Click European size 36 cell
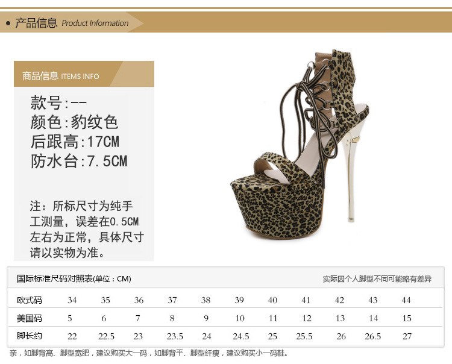 (139, 300)
